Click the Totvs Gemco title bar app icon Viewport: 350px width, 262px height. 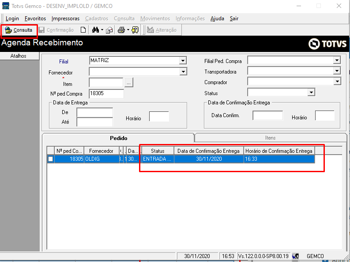point(6,6)
